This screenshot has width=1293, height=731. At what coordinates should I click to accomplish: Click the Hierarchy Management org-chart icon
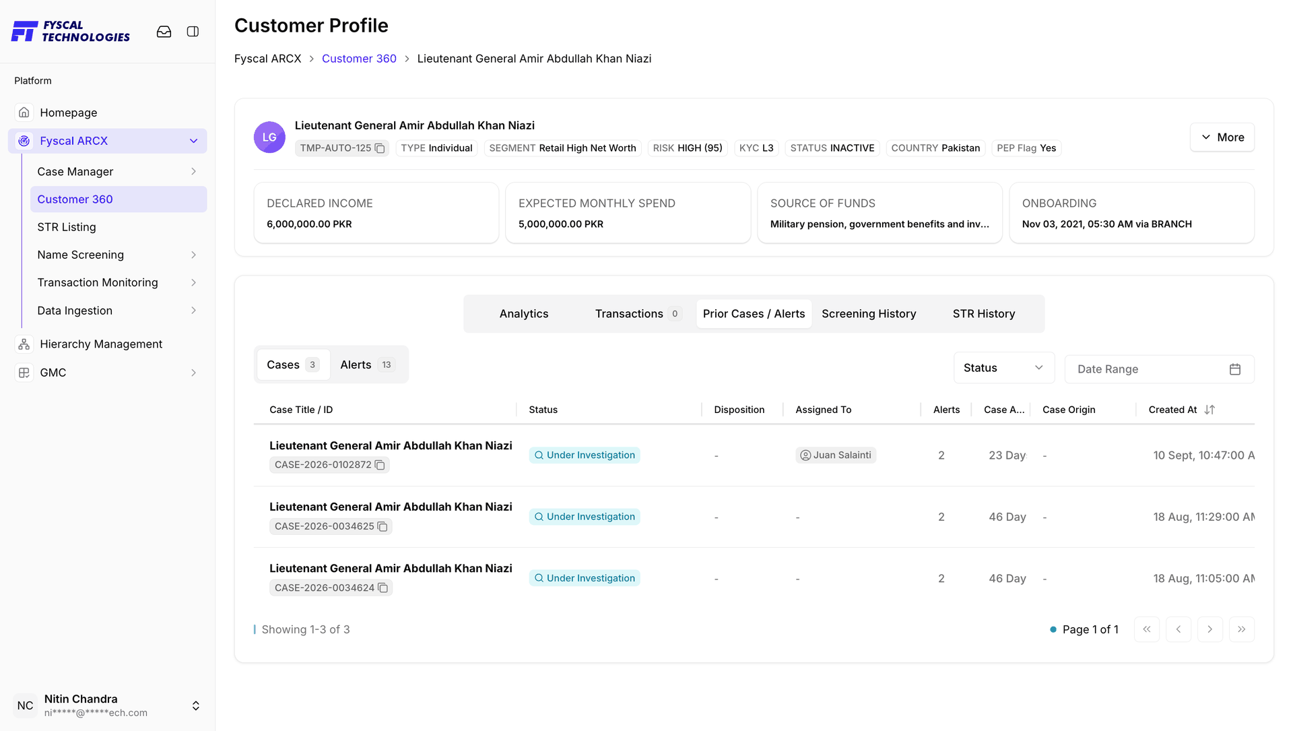pyautogui.click(x=24, y=344)
